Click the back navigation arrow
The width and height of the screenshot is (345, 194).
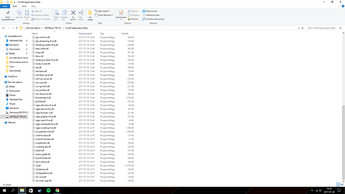3,28
